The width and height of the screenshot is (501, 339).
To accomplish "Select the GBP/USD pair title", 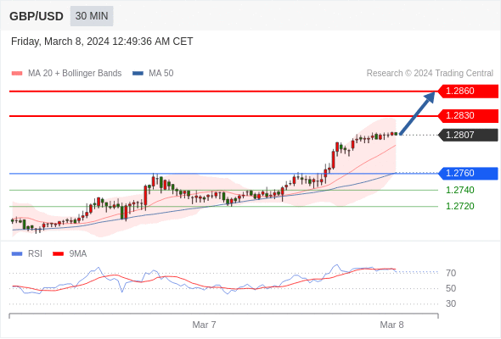I will pyautogui.click(x=37, y=16).
